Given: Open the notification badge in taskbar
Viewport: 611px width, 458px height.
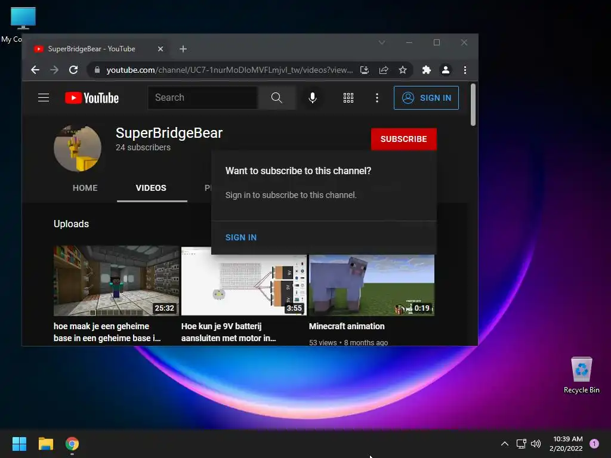Looking at the screenshot, I should click(x=594, y=444).
